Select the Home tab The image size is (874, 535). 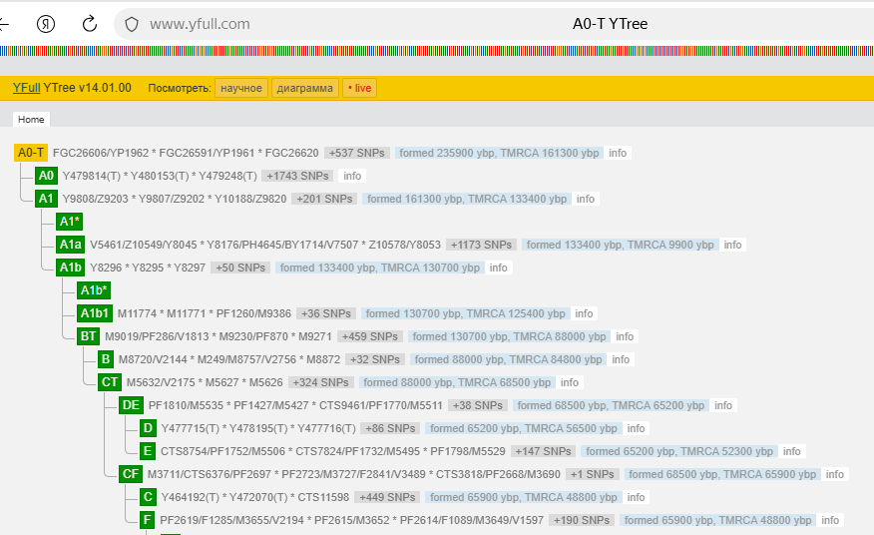[31, 120]
